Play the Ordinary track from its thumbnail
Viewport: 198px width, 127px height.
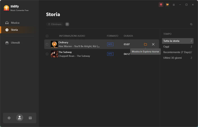point(54,44)
